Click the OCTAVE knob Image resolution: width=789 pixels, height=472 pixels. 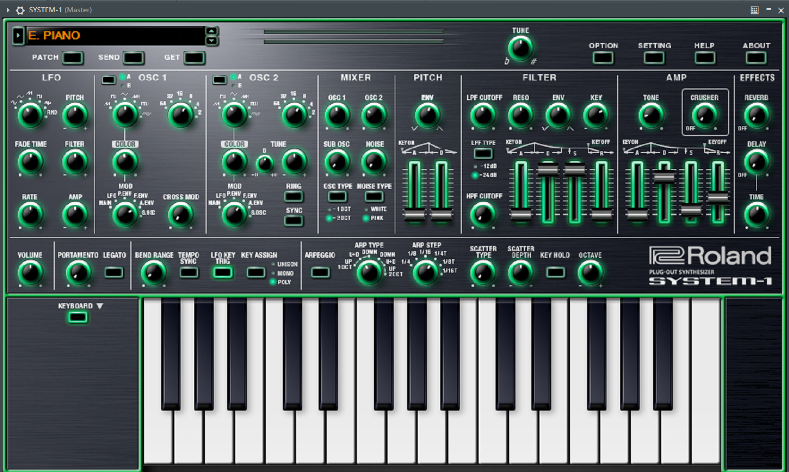(x=590, y=273)
